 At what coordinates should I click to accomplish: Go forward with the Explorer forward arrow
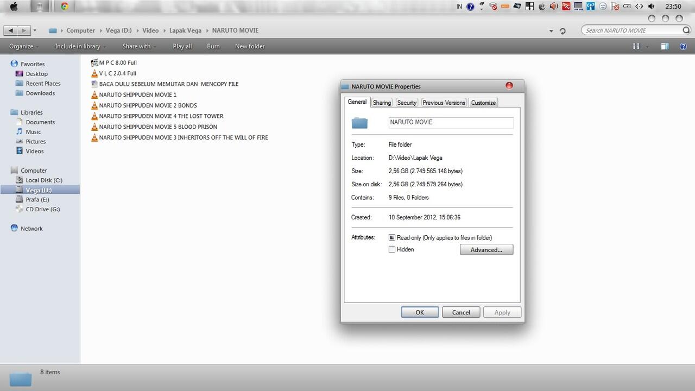24,30
